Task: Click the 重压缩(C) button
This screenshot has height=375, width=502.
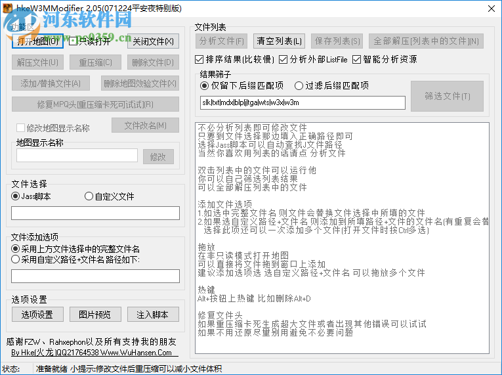Action: tap(95, 62)
